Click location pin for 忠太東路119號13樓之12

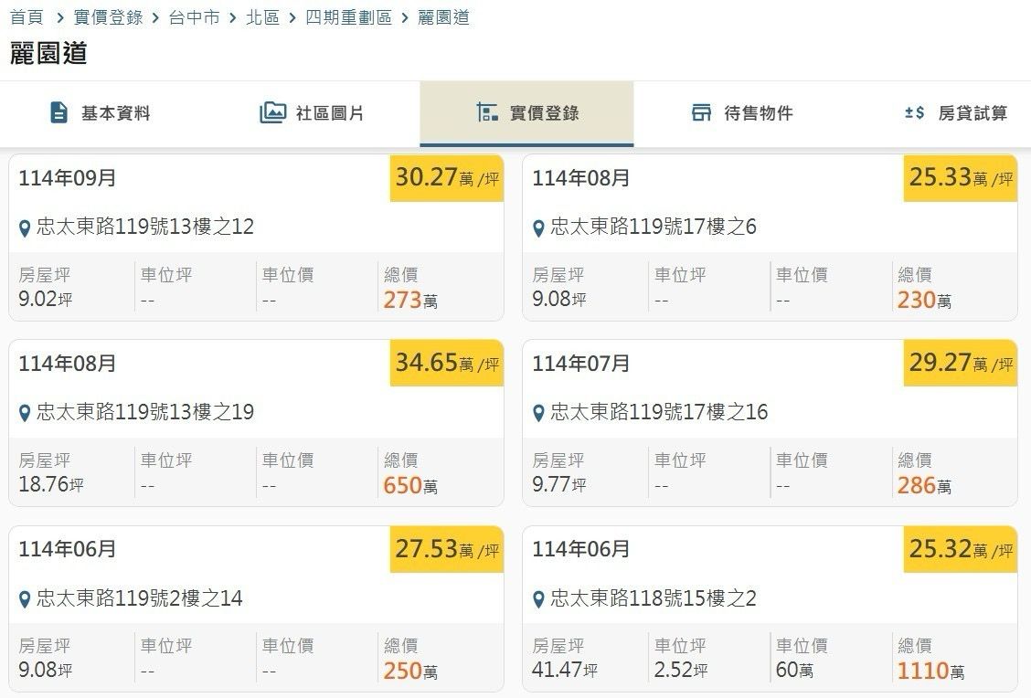click(x=25, y=227)
